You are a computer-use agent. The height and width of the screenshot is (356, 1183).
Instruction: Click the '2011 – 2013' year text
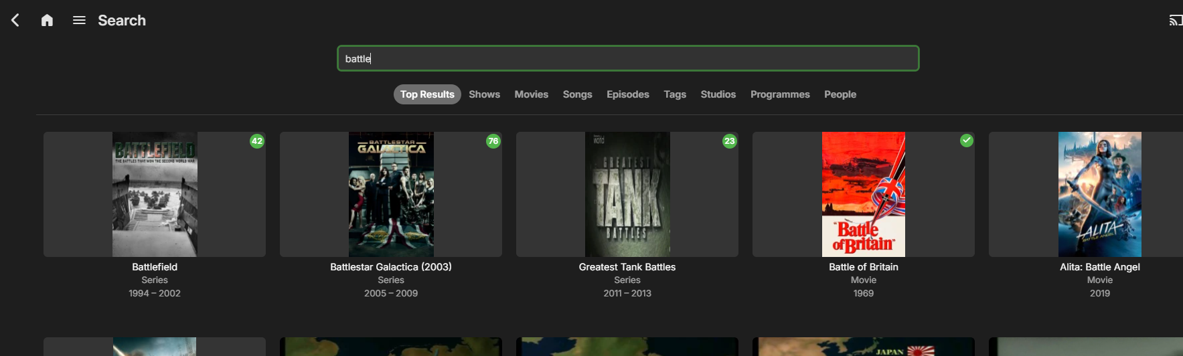point(627,293)
